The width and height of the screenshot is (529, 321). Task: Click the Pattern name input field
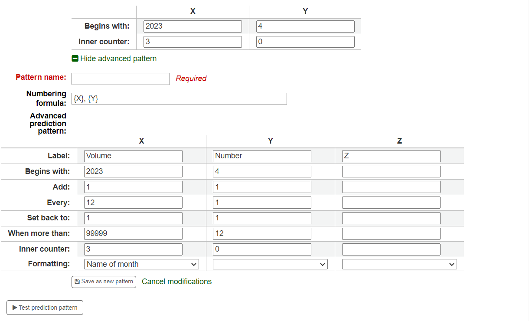121,79
